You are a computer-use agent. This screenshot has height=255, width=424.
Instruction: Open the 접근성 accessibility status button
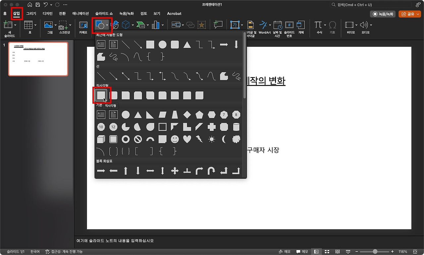64,252
